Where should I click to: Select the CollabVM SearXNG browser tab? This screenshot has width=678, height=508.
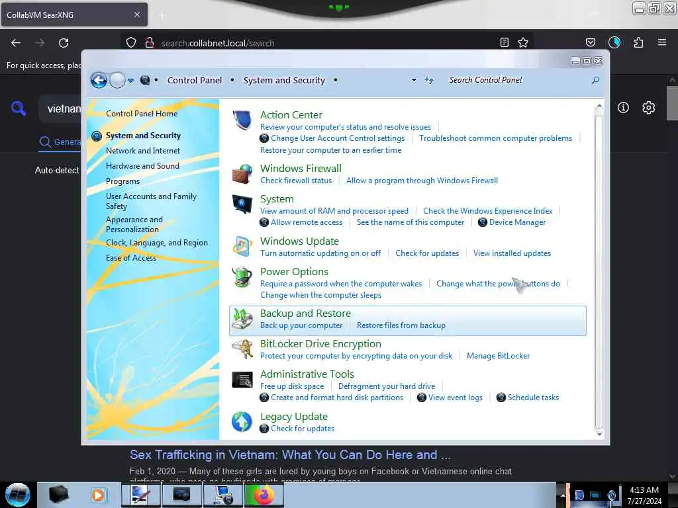click(74, 15)
